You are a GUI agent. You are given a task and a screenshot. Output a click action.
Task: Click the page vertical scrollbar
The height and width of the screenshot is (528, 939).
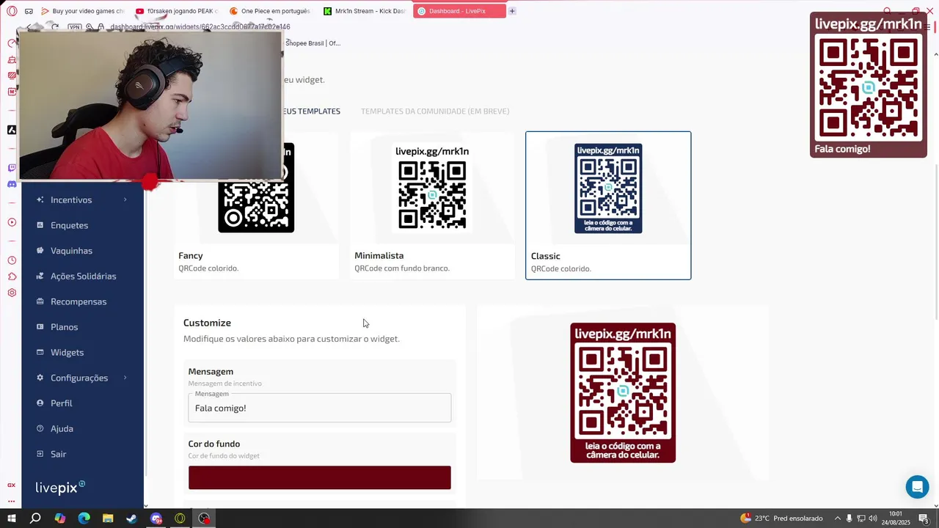(x=935, y=242)
